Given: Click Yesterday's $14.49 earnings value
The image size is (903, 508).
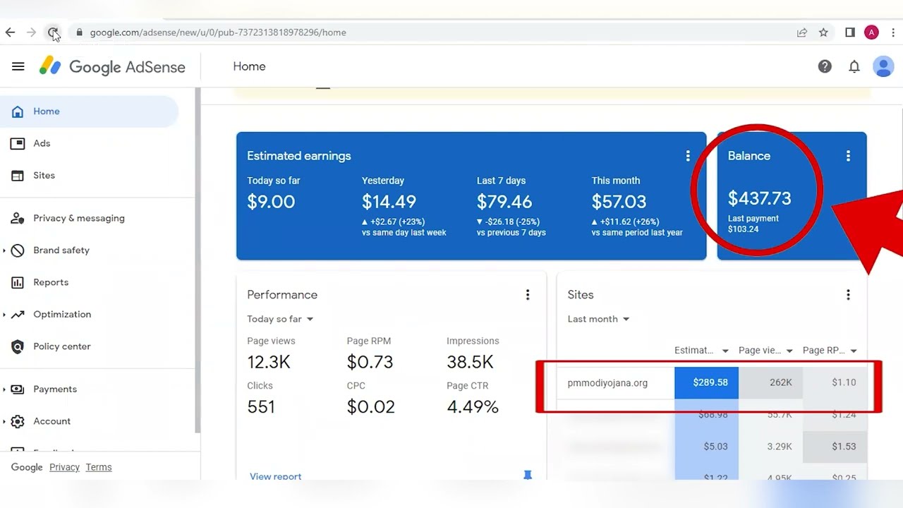Looking at the screenshot, I should [x=389, y=202].
